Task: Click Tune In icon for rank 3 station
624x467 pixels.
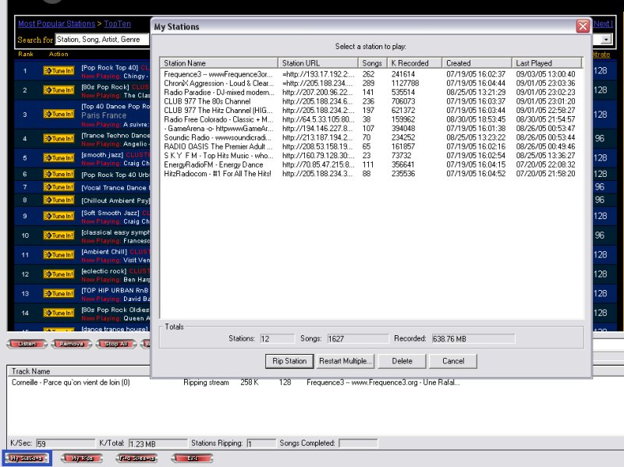Action: 59,114
